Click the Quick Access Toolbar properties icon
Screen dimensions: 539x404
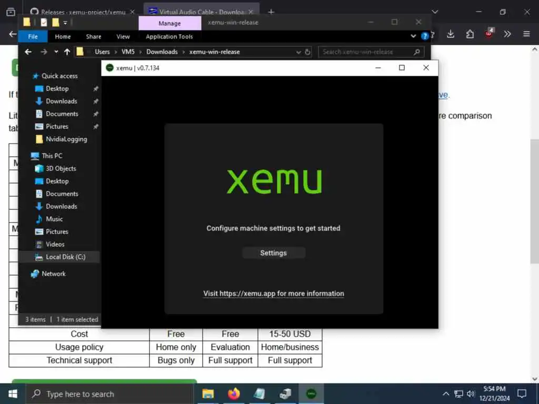tap(44, 23)
